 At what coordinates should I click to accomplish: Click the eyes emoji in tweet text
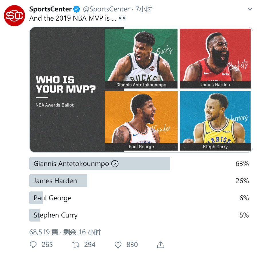[122, 18]
